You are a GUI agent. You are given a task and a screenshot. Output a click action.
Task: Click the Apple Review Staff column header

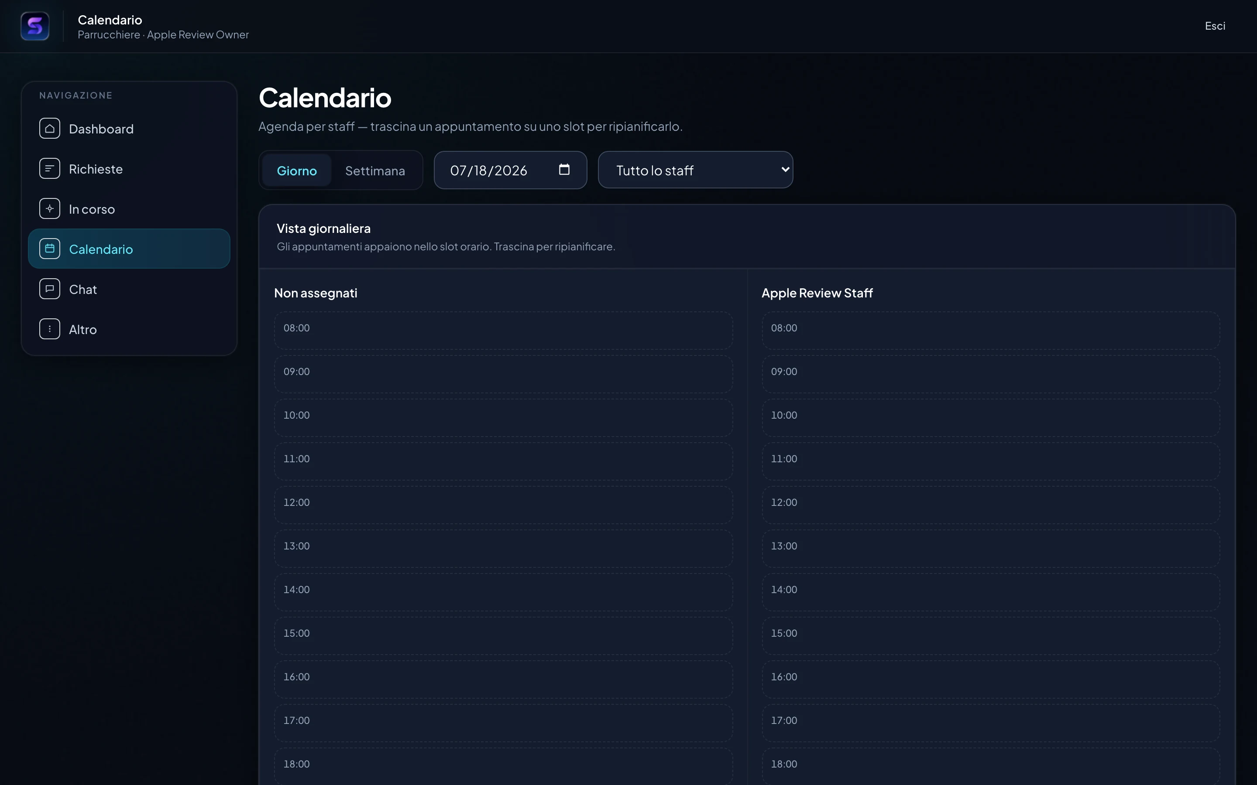(x=817, y=293)
